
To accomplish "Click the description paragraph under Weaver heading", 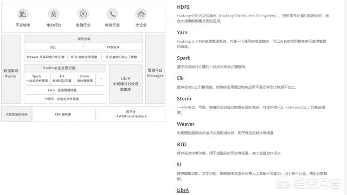I will (225, 133).
